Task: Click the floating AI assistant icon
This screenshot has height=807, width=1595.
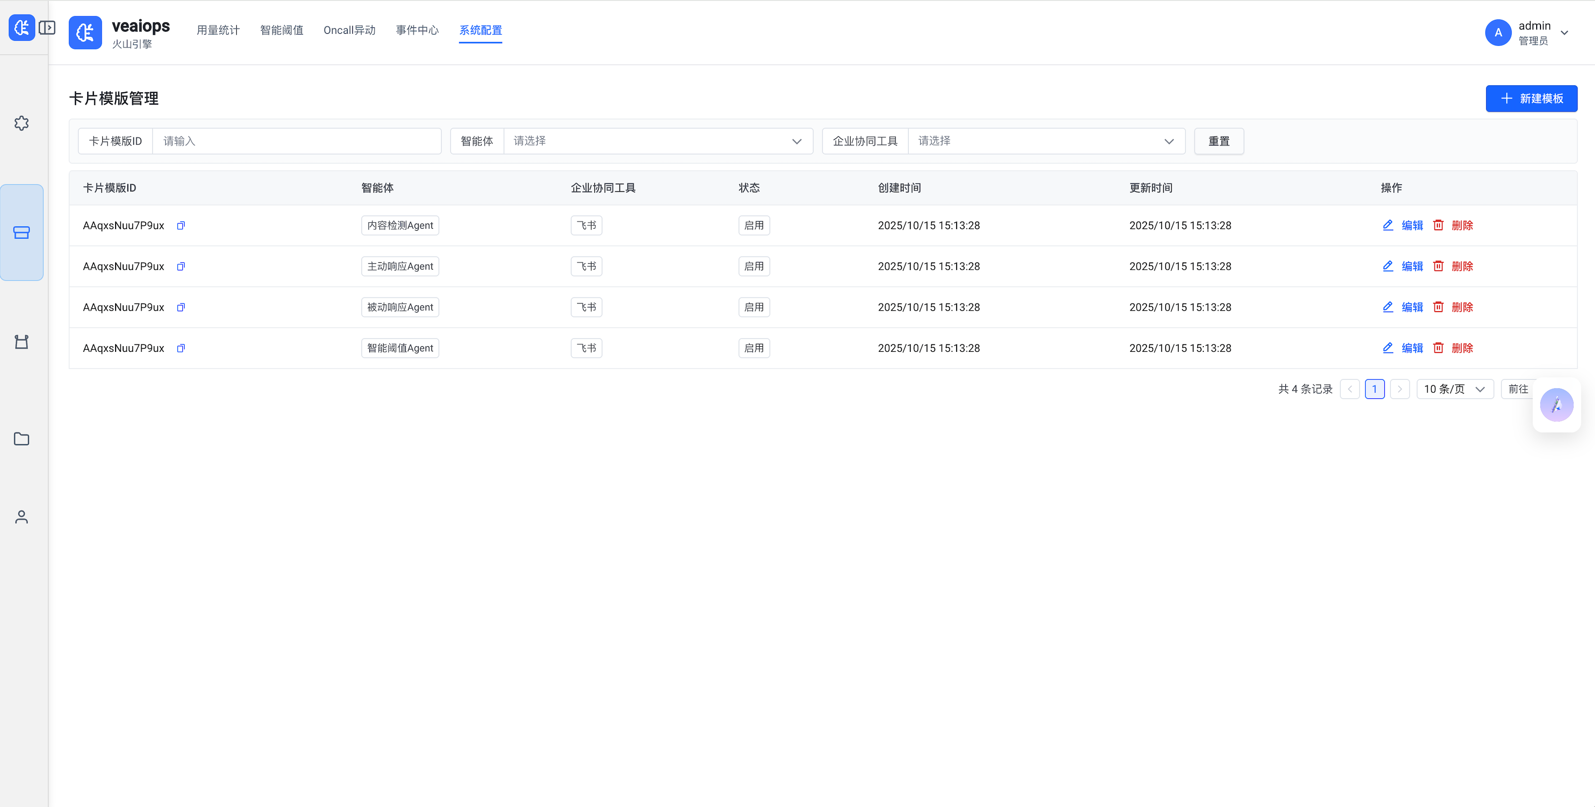Action: [1556, 405]
